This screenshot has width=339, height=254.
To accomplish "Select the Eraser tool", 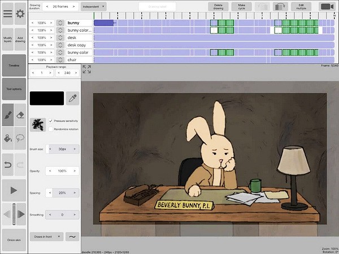I will coord(20,115).
